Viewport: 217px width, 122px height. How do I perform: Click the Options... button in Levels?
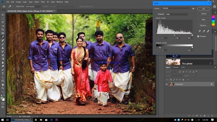click(203, 25)
